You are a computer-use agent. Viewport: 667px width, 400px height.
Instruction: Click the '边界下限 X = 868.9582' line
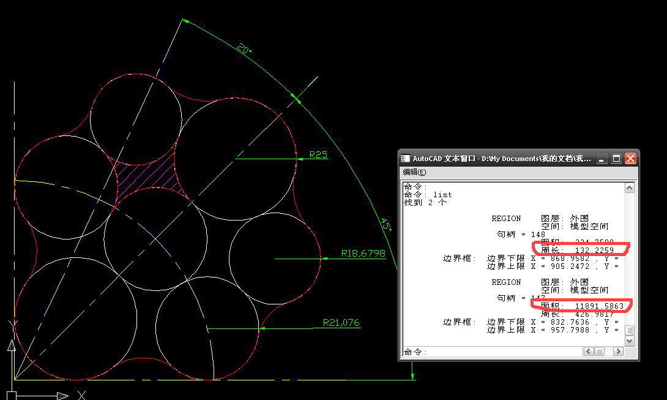pyautogui.click(x=553, y=258)
